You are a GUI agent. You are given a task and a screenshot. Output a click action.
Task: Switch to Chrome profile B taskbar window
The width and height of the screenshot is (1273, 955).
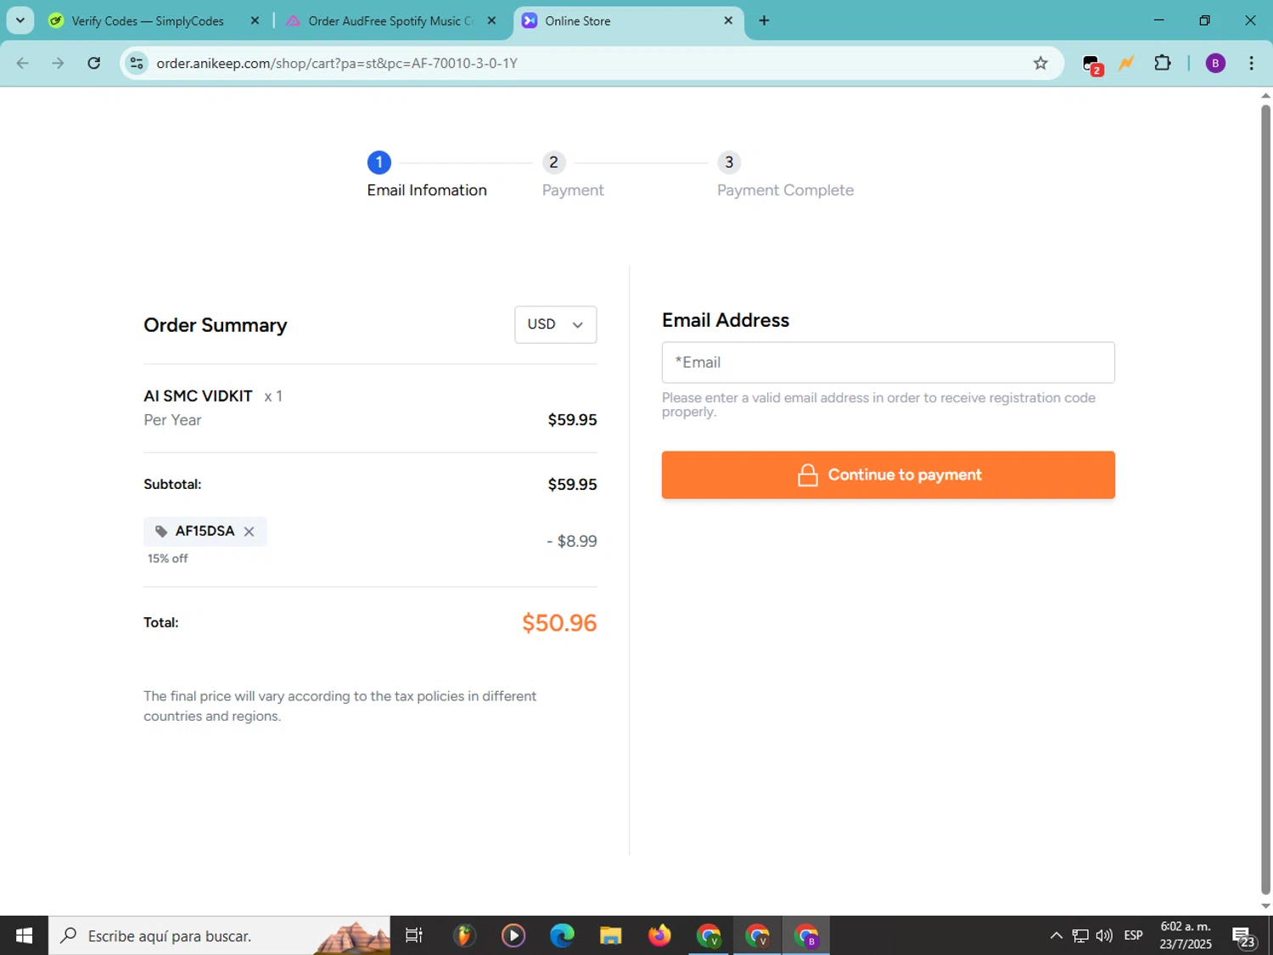coord(806,935)
